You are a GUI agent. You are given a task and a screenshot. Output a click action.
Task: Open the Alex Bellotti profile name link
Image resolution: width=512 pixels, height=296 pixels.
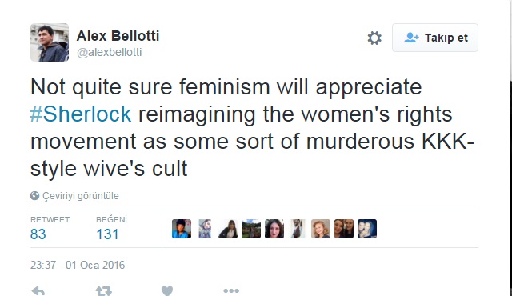coord(118,35)
